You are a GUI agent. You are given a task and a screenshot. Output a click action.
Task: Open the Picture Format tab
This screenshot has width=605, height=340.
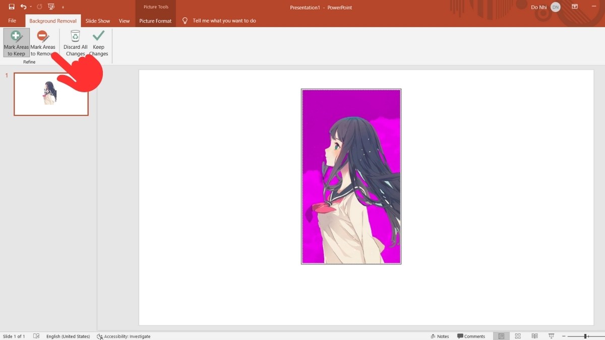(x=155, y=21)
